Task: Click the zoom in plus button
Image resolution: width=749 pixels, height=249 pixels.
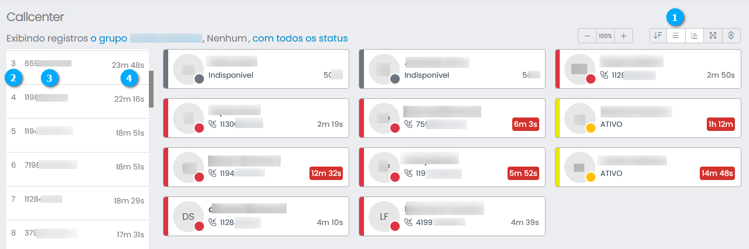Action: [x=624, y=36]
